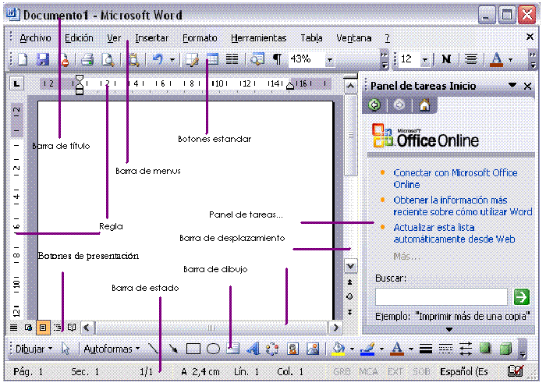The image size is (546, 390).
Task: Save the document with floppy icon
Action: (43, 59)
